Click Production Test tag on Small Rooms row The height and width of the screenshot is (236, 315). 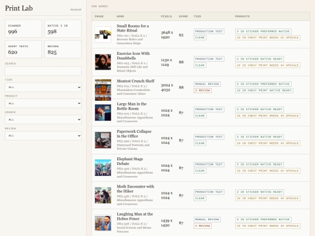click(209, 31)
